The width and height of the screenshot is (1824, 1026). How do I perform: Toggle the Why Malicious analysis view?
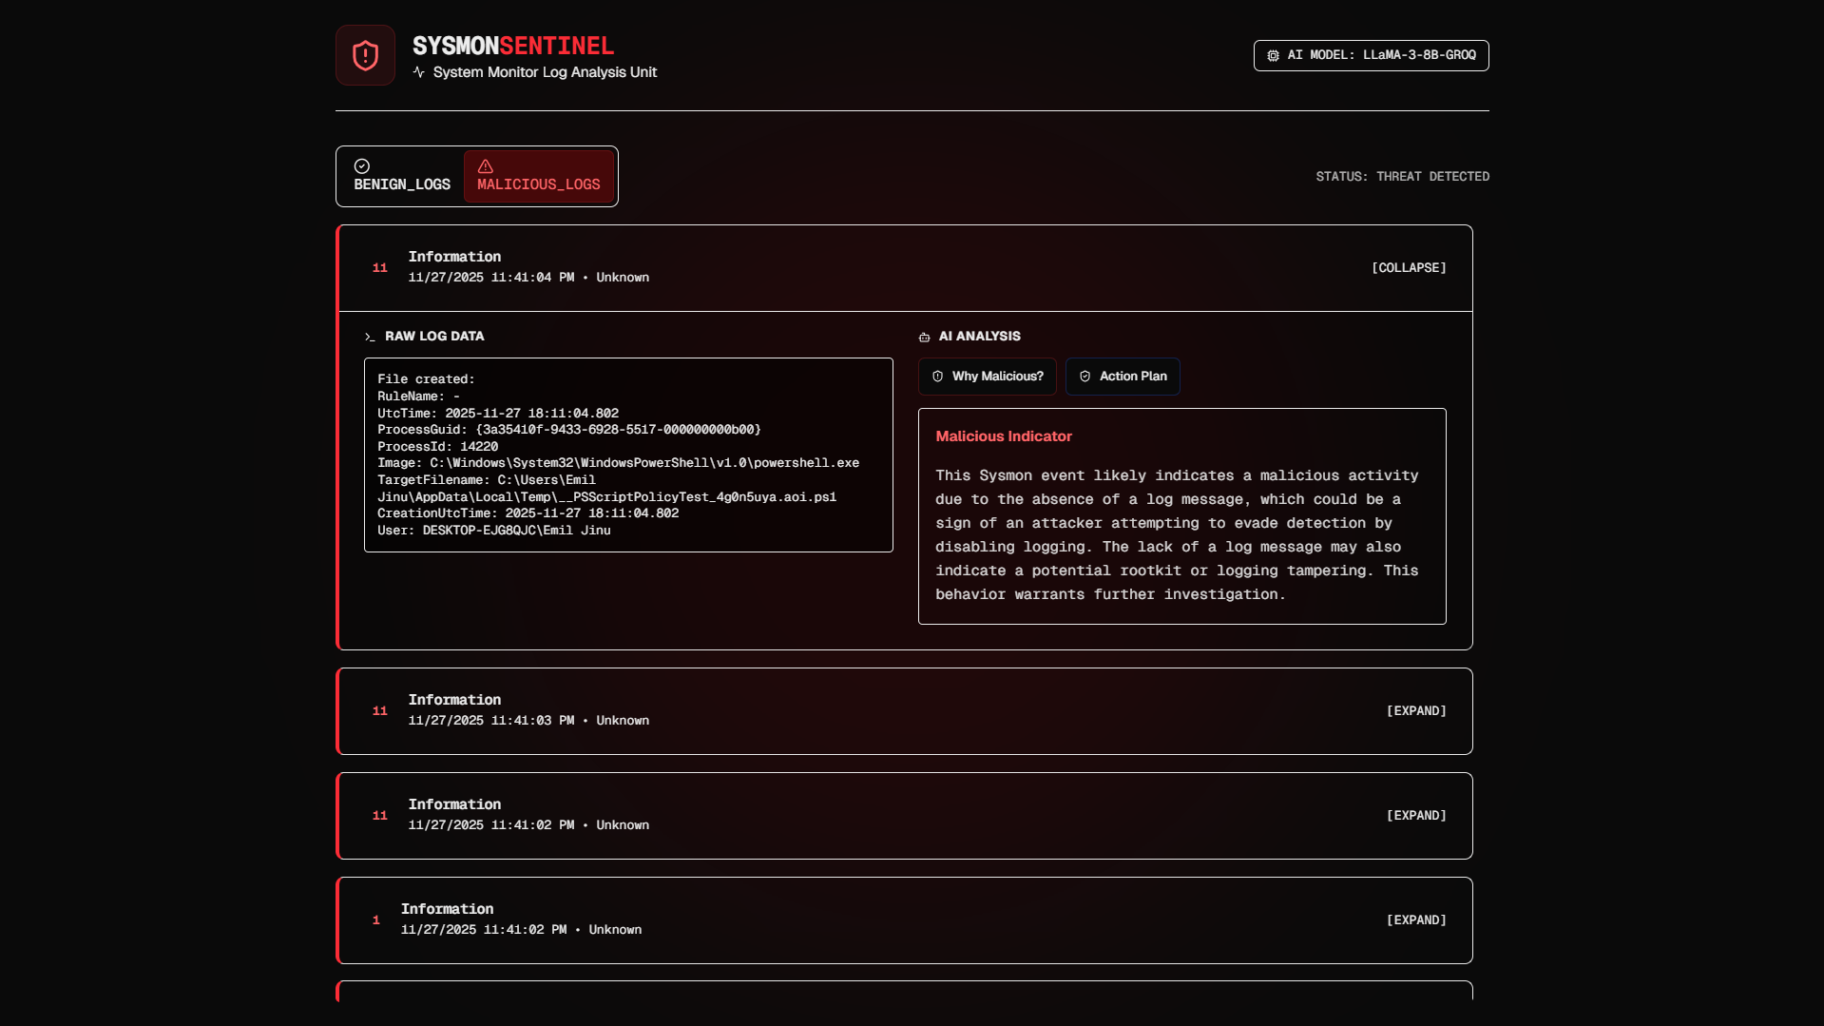987,376
